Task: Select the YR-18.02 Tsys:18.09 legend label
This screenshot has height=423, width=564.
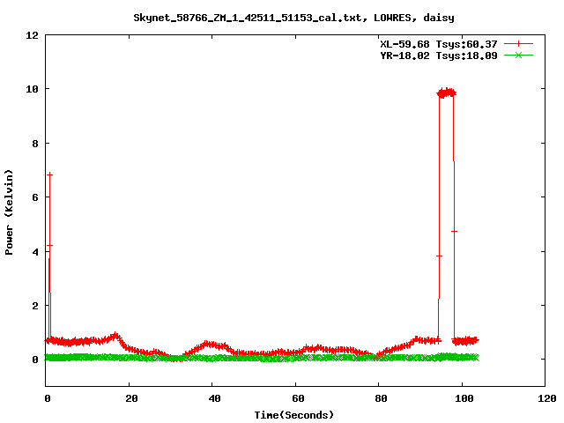Action: point(439,56)
